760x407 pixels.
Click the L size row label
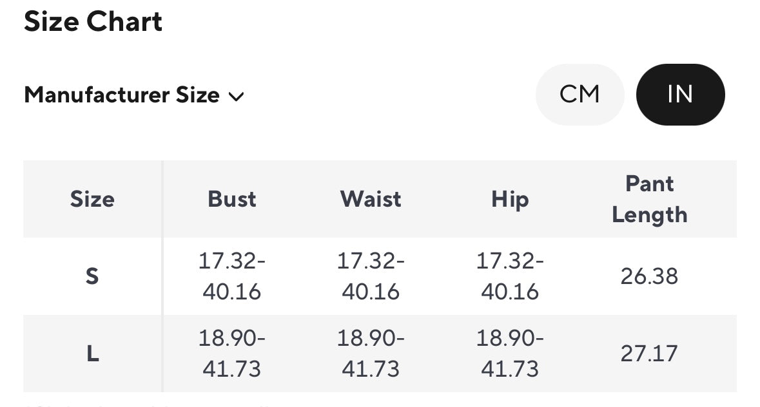(x=92, y=354)
